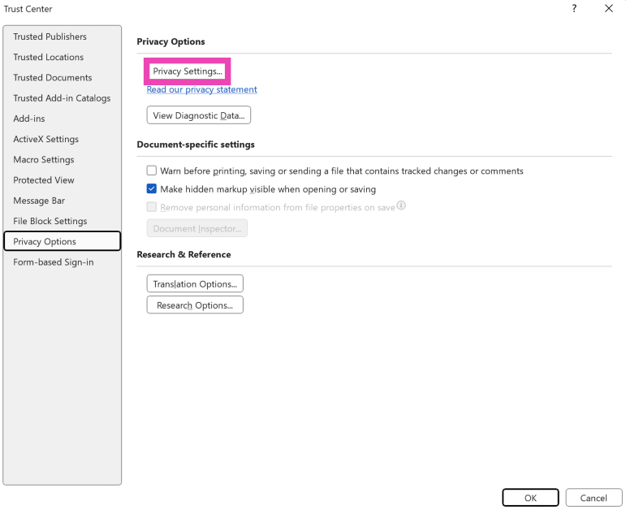Select Protected View in sidebar
626x510 pixels.
(x=43, y=180)
